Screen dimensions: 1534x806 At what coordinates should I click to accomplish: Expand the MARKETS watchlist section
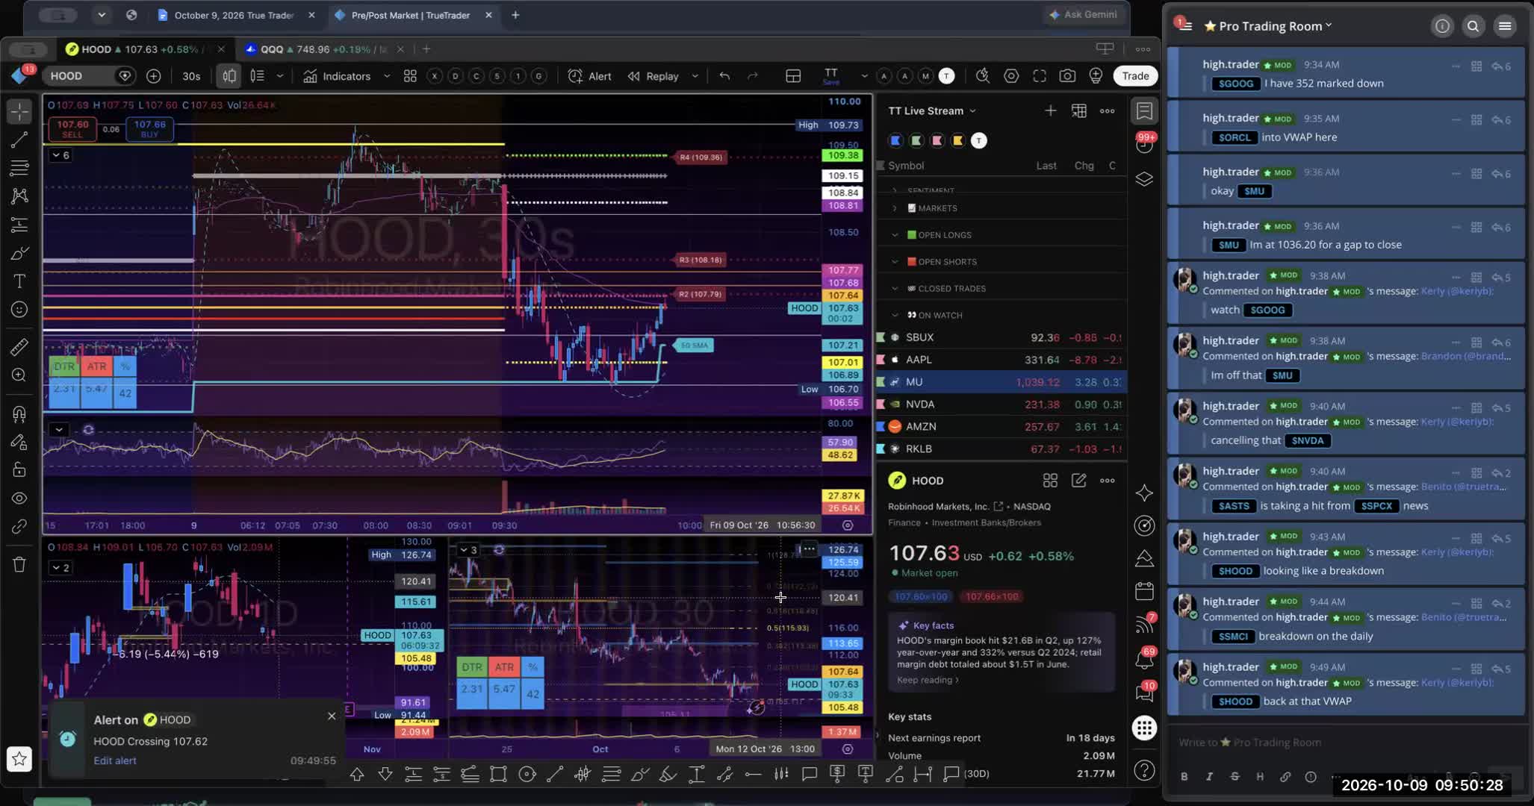895,208
